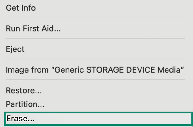
Task: Choose Eject from the context menu
Action: pos(15,49)
